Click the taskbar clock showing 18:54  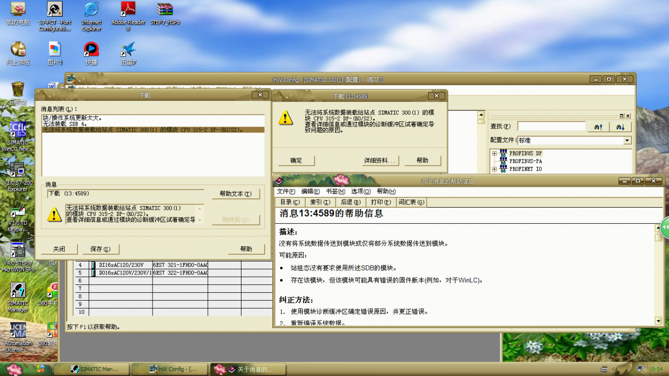coord(655,369)
